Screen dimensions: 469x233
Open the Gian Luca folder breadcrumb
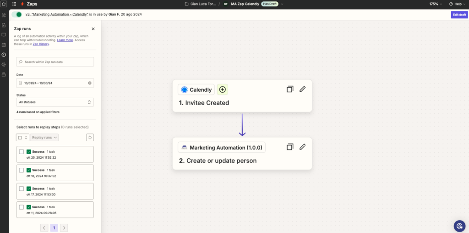(x=200, y=4)
